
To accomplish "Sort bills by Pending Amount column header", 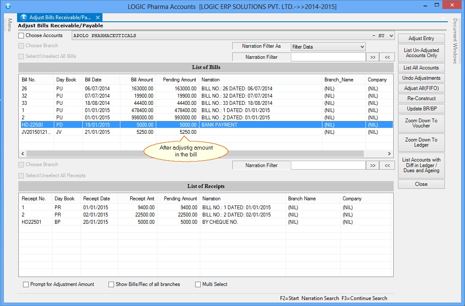I will coord(177,80).
